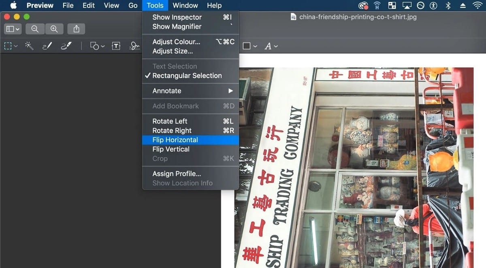
Task: Click the zoom in magnifier button
Action: [x=54, y=29]
